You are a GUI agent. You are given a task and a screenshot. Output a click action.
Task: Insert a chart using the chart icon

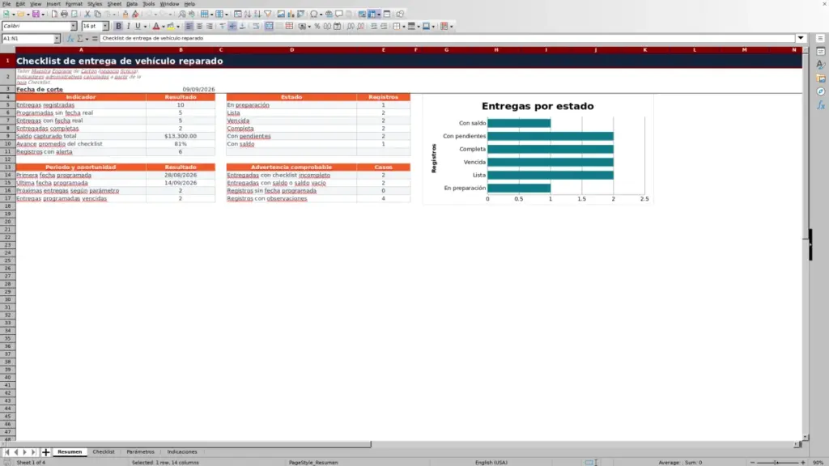click(291, 15)
